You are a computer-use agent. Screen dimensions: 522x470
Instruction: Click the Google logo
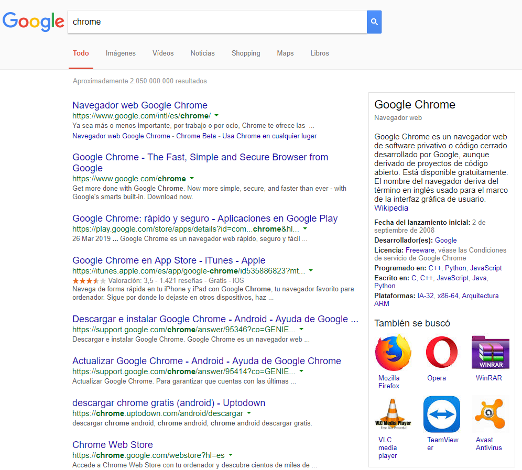[34, 21]
